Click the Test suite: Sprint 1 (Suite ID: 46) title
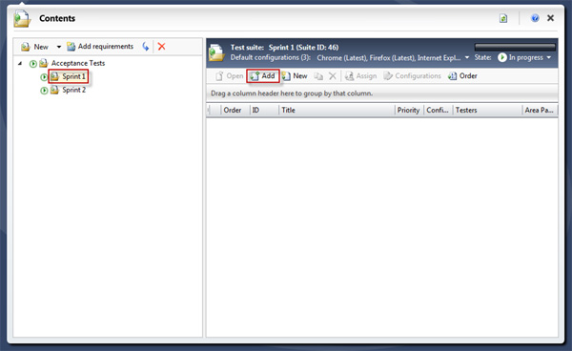This screenshot has height=351, width=572. coord(284,48)
